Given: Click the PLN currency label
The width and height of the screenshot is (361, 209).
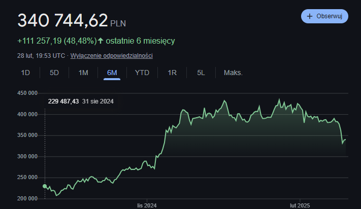Looking at the screenshot, I should (x=118, y=23).
